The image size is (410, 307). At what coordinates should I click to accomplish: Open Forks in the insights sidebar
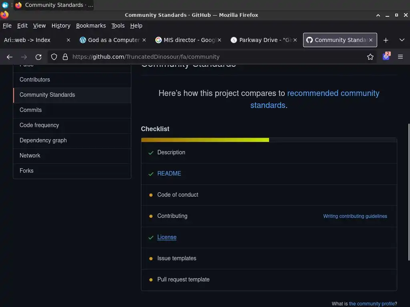pos(72,171)
